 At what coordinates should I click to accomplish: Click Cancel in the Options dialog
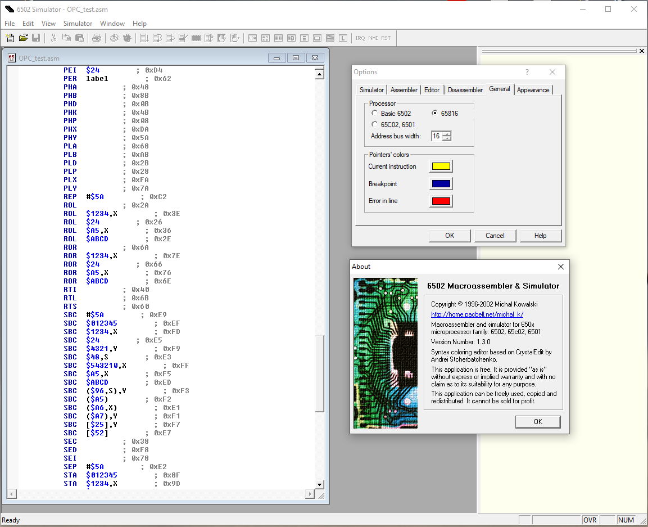pos(495,236)
